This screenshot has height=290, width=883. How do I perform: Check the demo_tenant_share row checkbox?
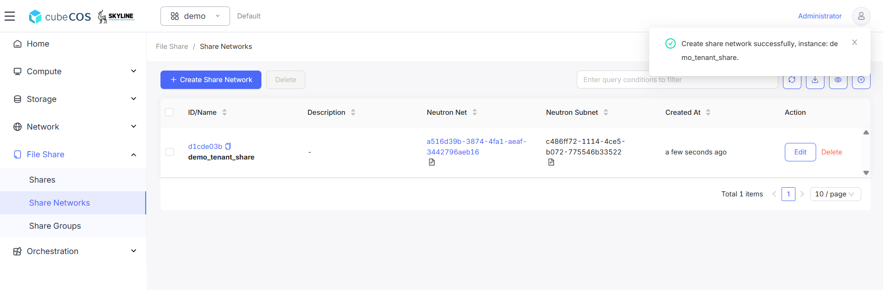click(x=170, y=152)
